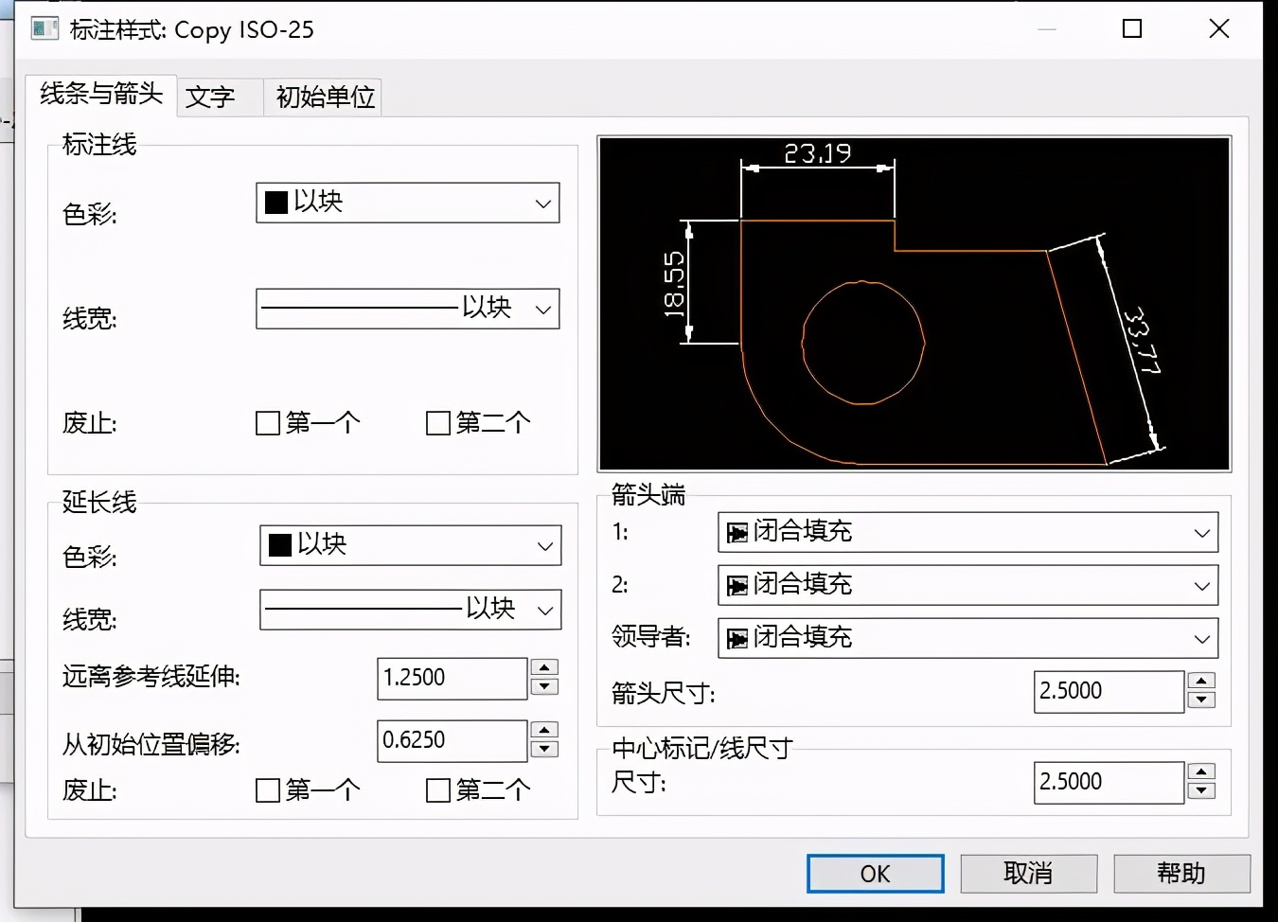Decrease 箭头尺寸 with down arrow

pyautogui.click(x=1201, y=700)
